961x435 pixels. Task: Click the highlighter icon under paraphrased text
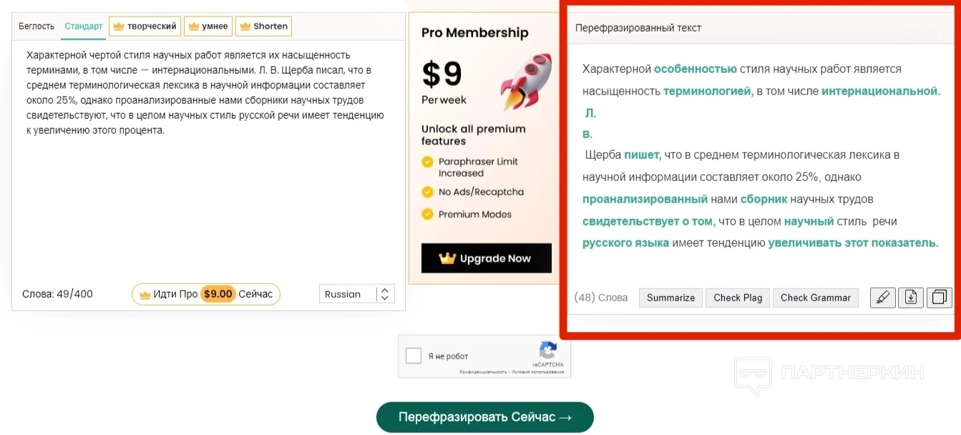pos(882,298)
